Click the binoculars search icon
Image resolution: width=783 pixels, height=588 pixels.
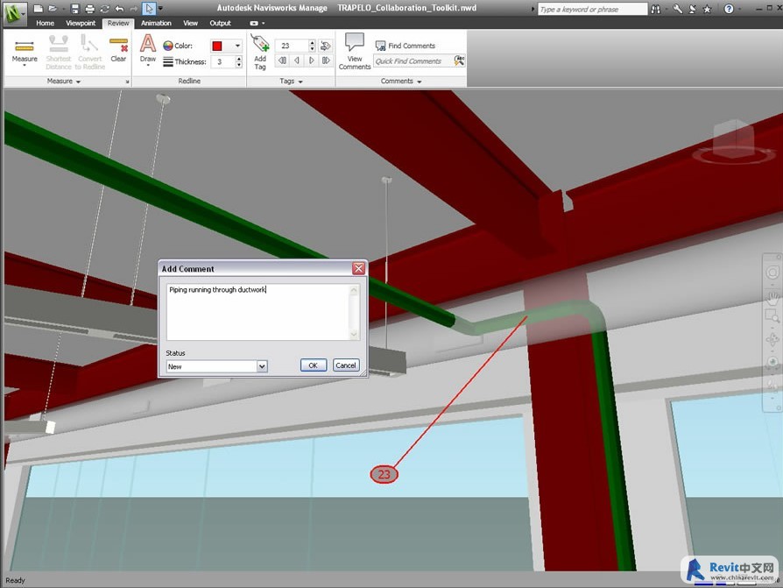pos(658,9)
